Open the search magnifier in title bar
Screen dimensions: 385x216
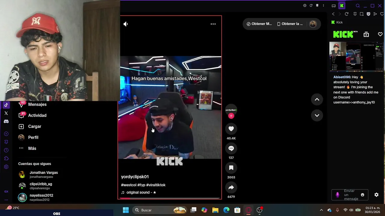click(358, 6)
